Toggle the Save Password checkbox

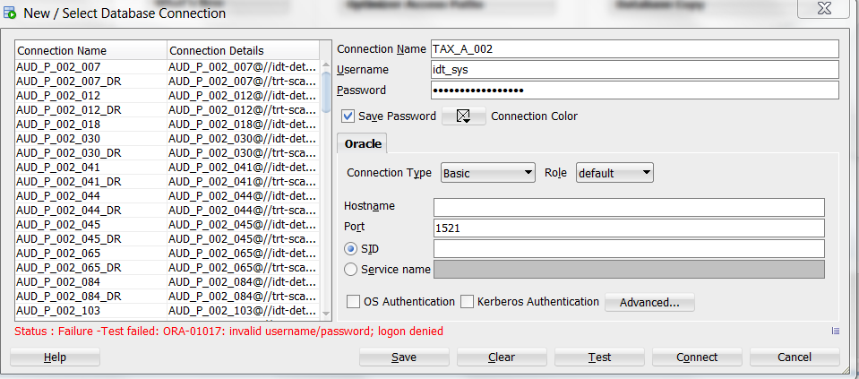(348, 116)
